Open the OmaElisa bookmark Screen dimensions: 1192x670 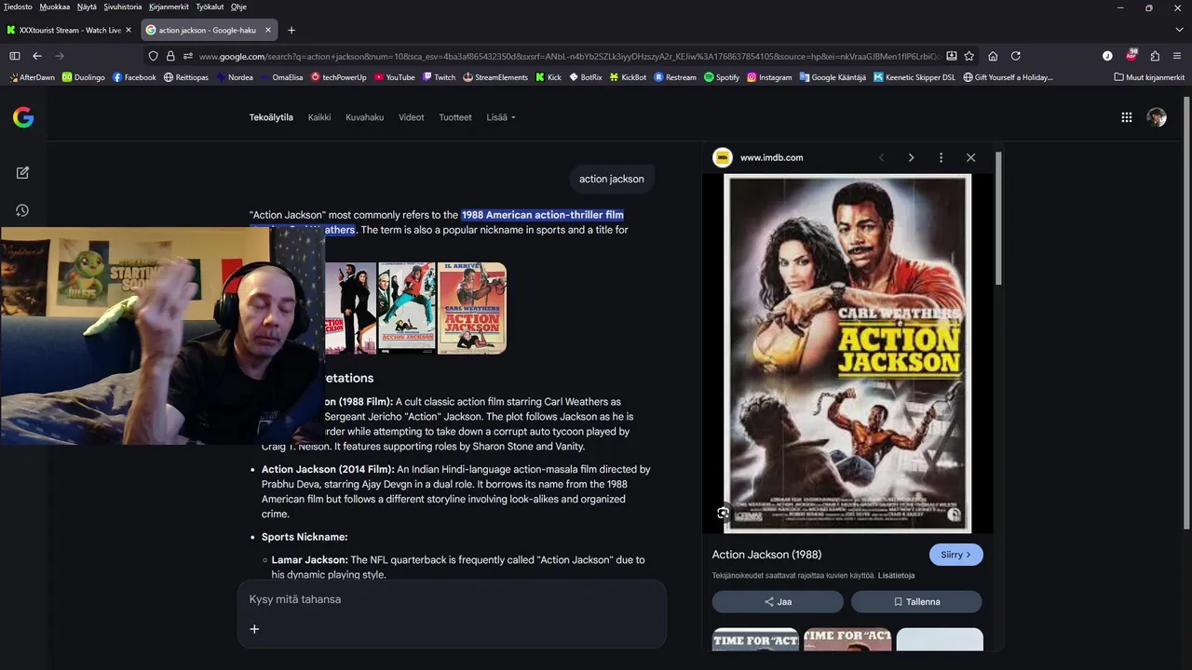281,77
